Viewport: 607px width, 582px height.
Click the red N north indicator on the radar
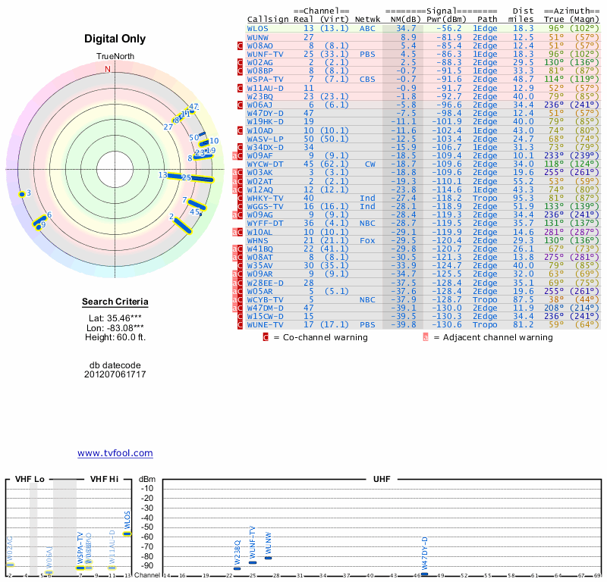click(107, 69)
